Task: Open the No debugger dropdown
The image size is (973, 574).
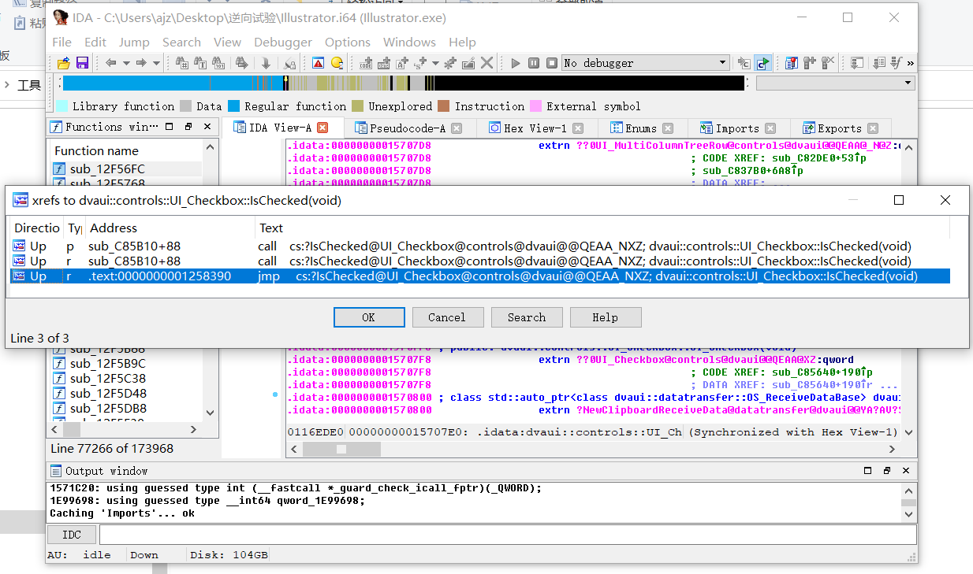Action: pos(646,63)
